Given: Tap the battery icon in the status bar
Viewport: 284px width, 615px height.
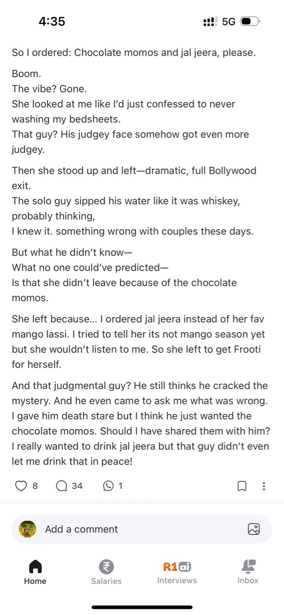Looking at the screenshot, I should (x=250, y=22).
